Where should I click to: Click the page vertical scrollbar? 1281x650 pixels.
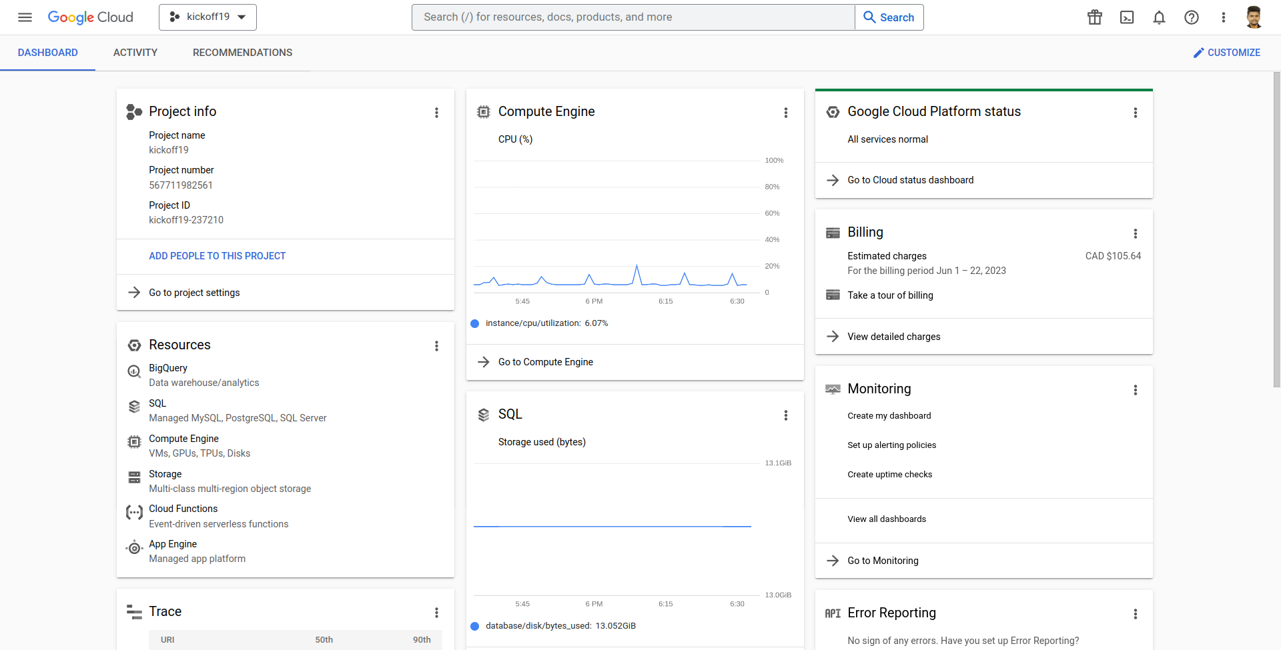(x=1277, y=230)
